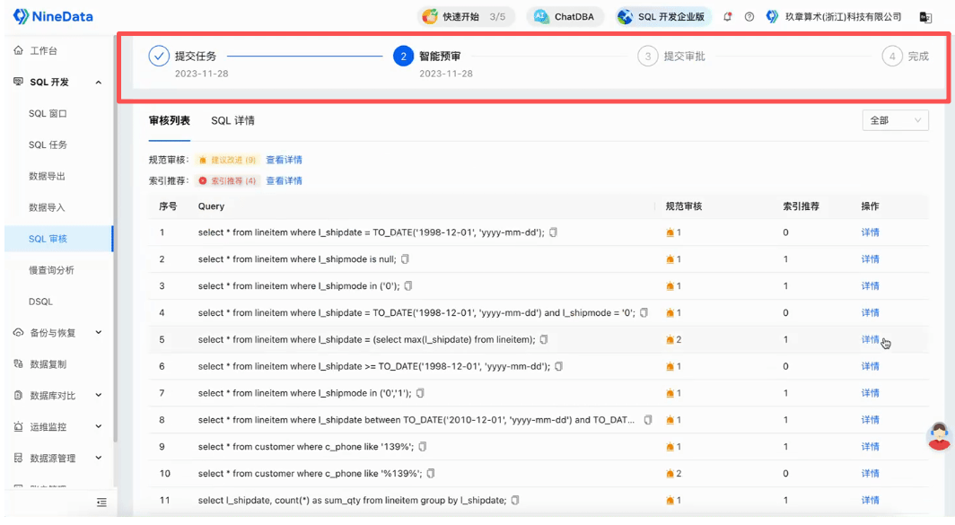Copy query 4 with its copy icon

pos(644,312)
